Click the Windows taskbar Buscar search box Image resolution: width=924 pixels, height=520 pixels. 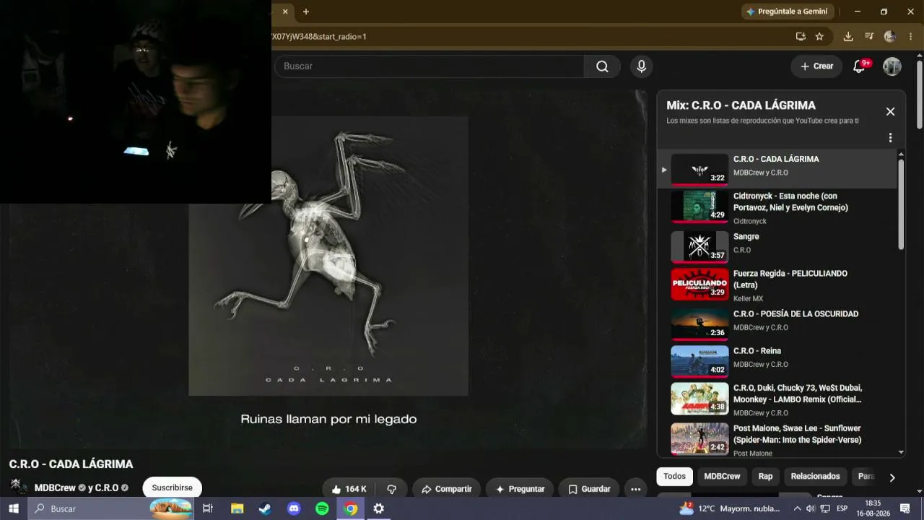(110, 508)
